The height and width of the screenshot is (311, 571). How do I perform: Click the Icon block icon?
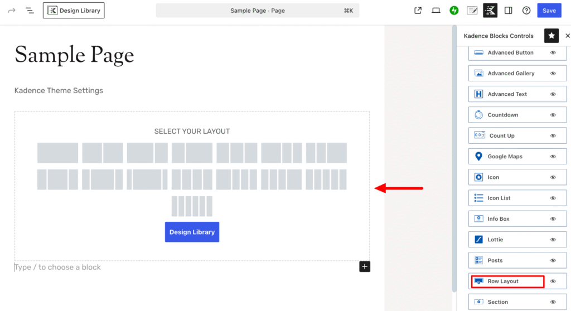478,177
